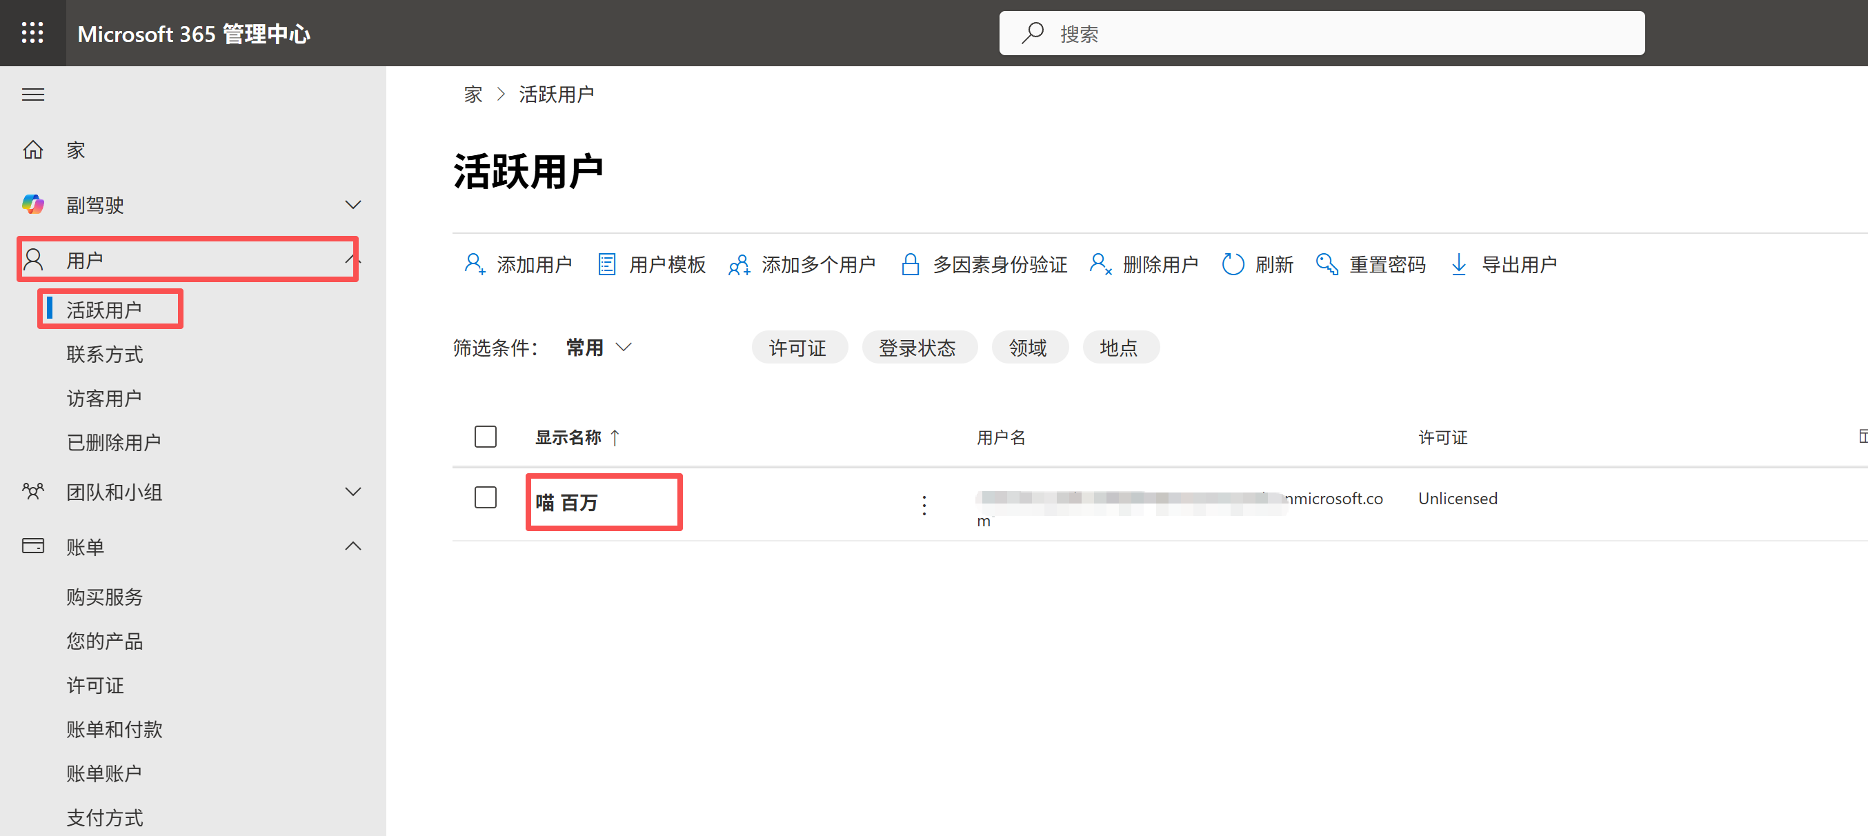Click the 删除用户 icon
1868x836 pixels.
click(1100, 265)
